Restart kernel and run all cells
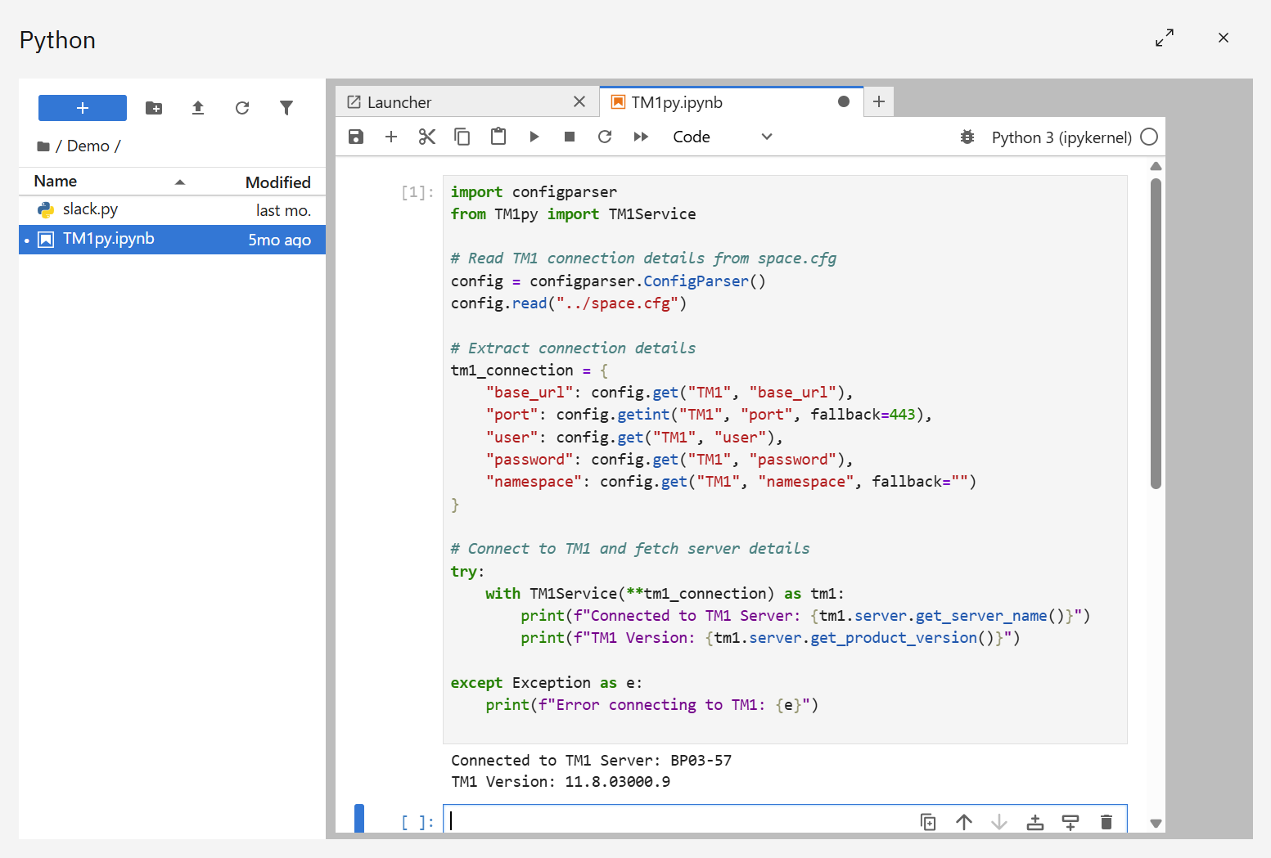The width and height of the screenshot is (1271, 858). pos(641,137)
